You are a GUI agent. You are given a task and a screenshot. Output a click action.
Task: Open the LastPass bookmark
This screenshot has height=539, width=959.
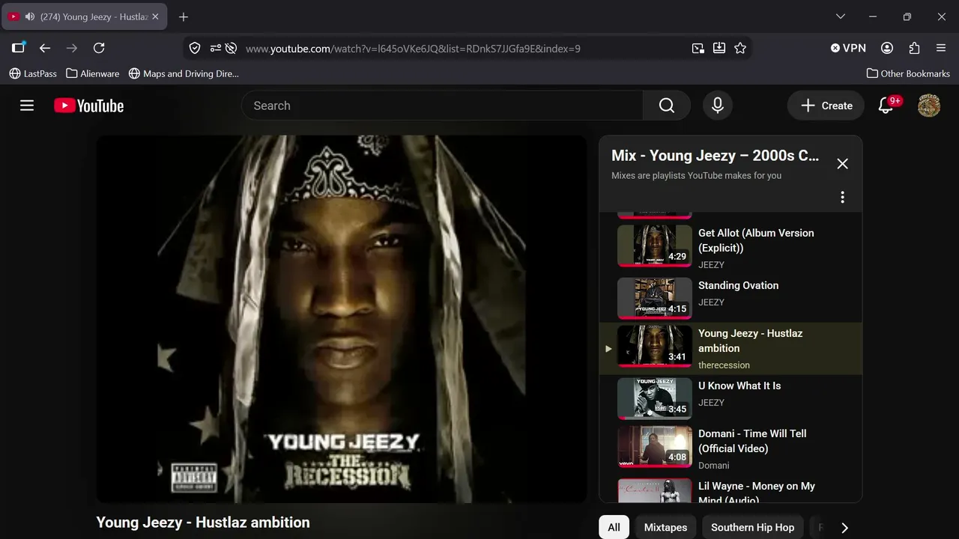[33, 73]
